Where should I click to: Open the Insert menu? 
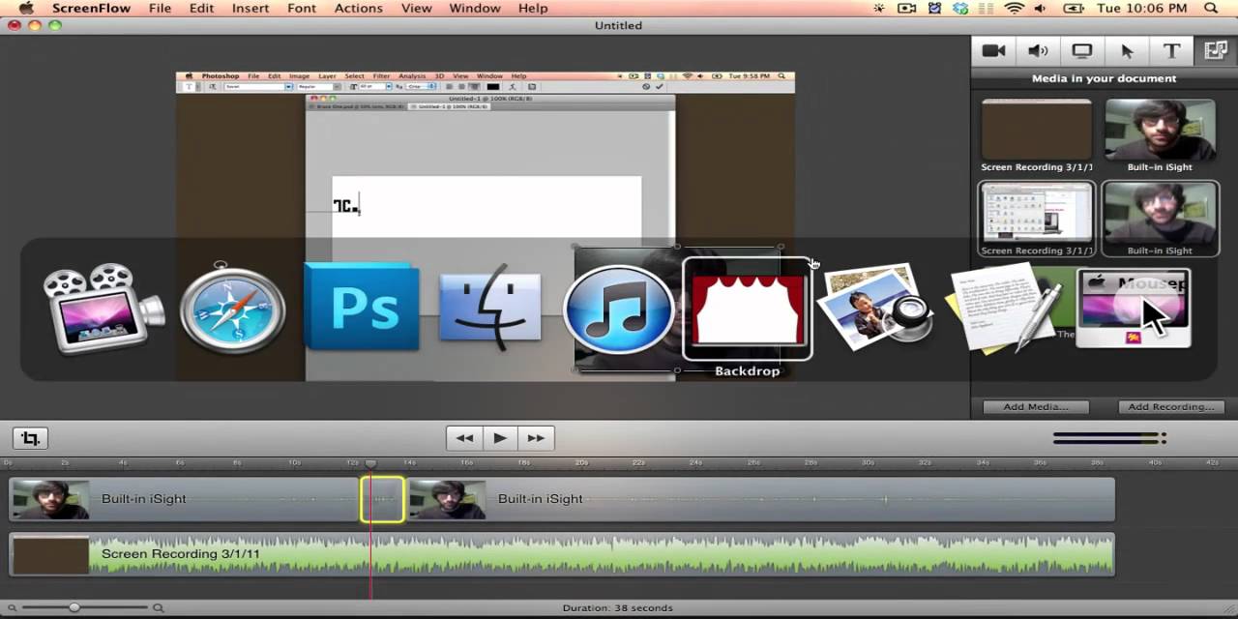[251, 8]
